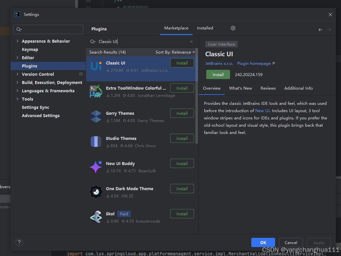The width and height of the screenshot is (341, 256).
Task: Click the plugin results list scrollbar
Action: tap(197, 96)
